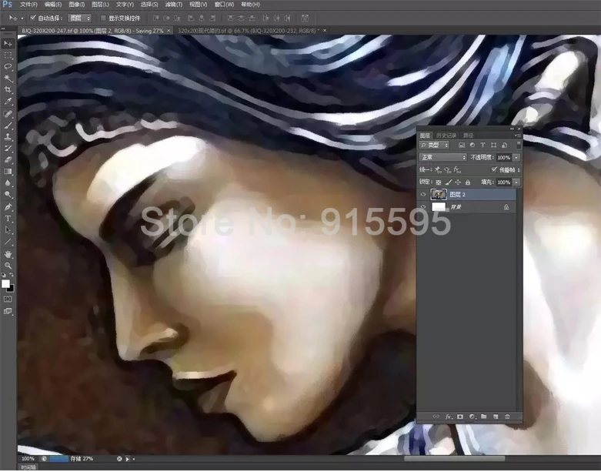
Task: Check 显示变换控件 transform controls checkbox
Action: click(x=103, y=18)
